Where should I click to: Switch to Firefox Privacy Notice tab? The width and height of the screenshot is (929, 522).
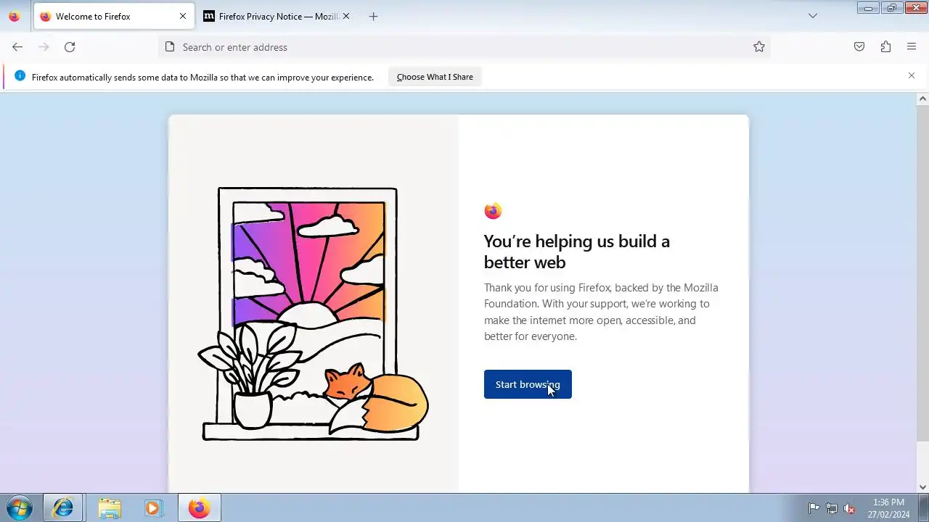click(276, 16)
